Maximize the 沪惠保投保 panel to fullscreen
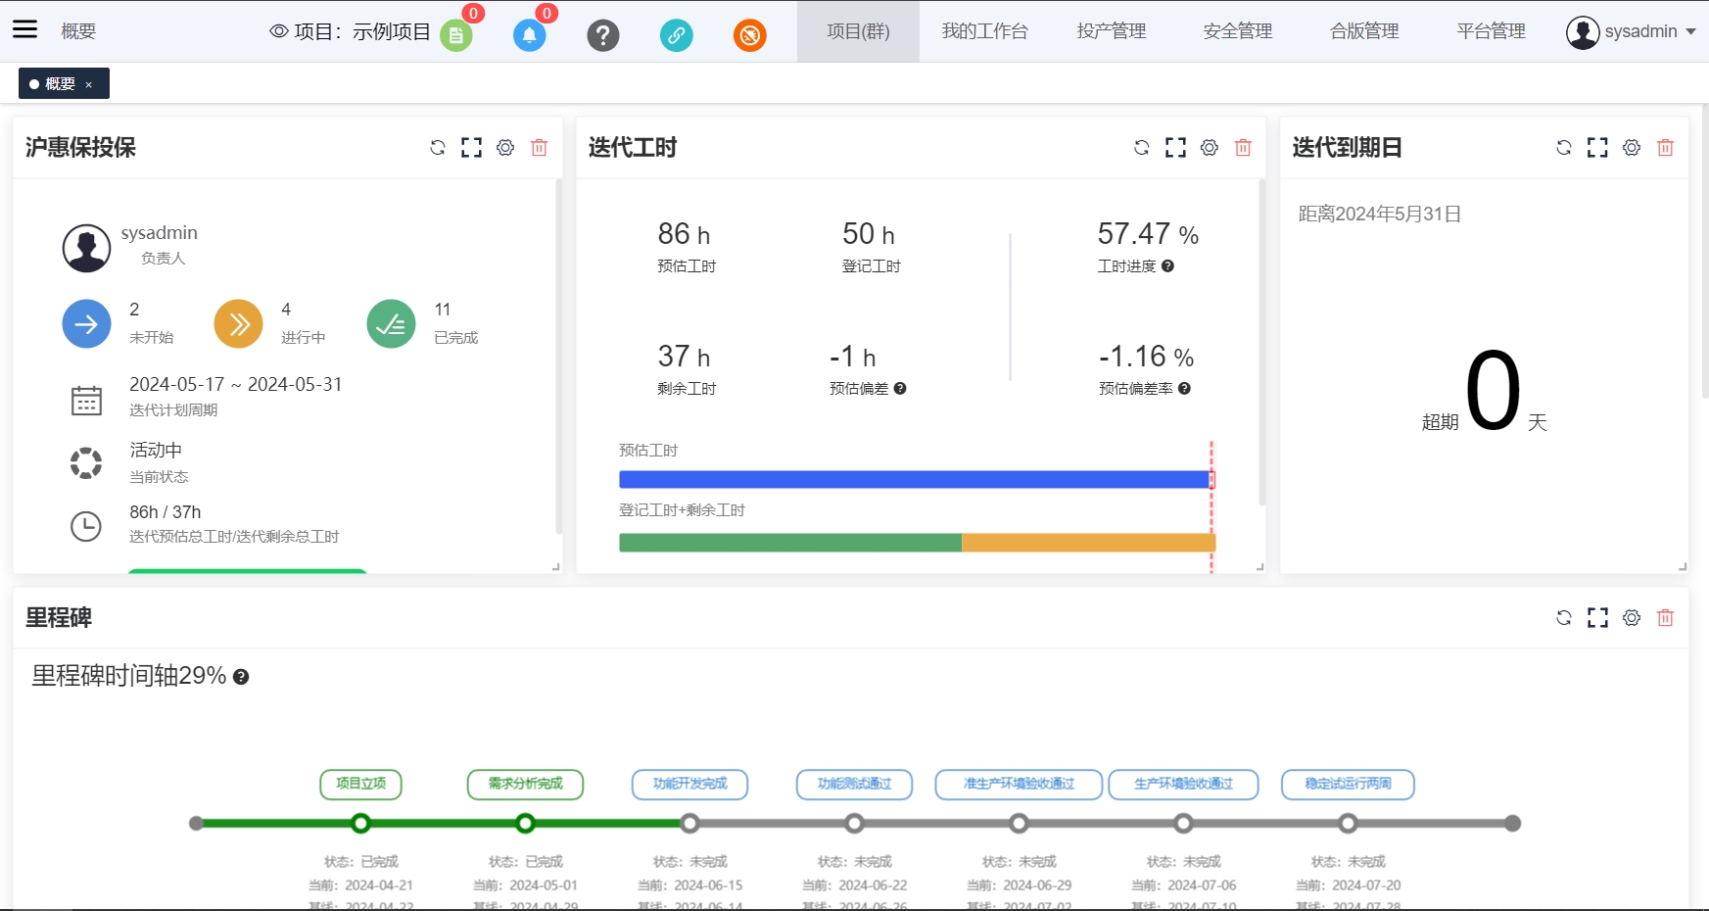This screenshot has height=911, width=1709. click(471, 148)
